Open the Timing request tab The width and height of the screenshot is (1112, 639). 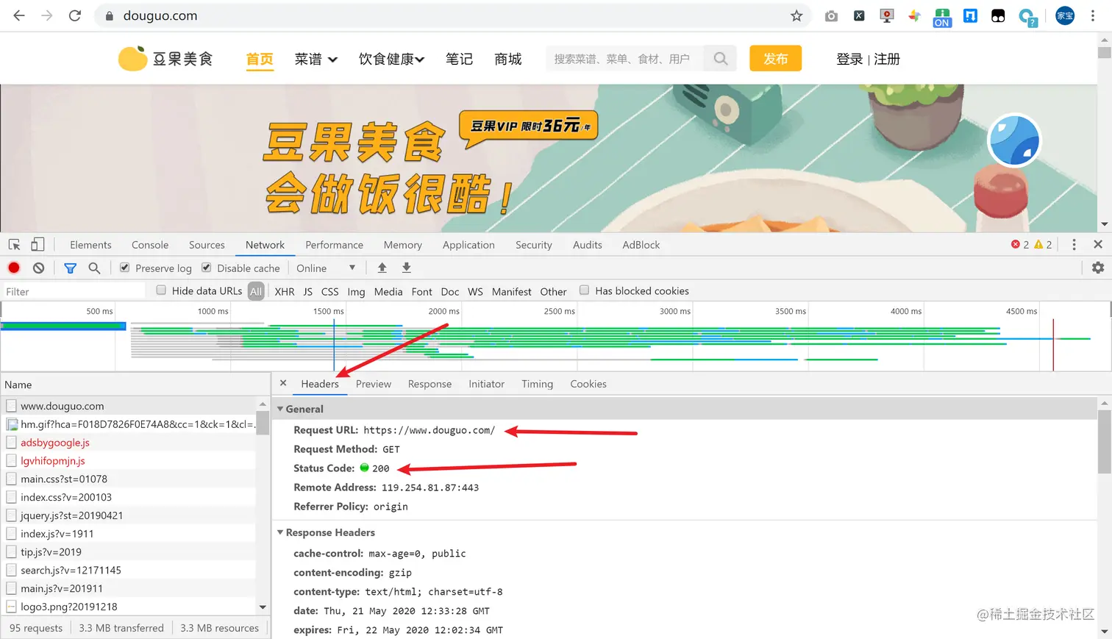[537, 384]
